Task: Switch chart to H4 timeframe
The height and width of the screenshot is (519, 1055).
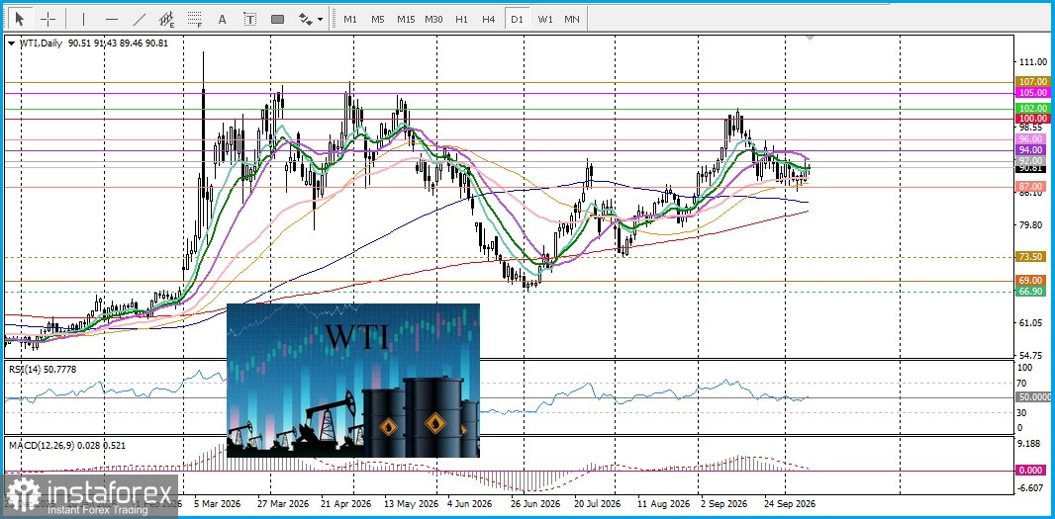Action: pyautogui.click(x=489, y=20)
